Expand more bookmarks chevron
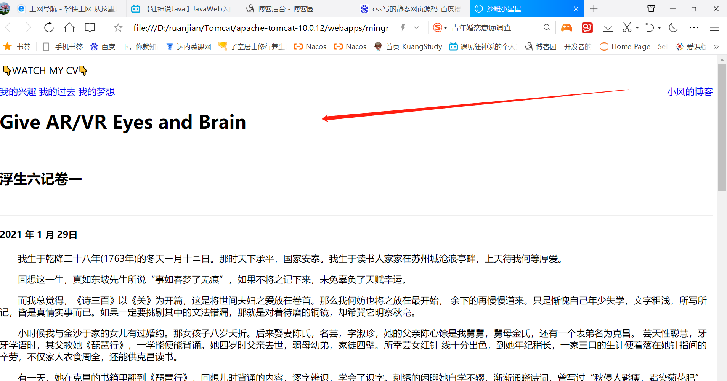Image resolution: width=727 pixels, height=381 pixels. (716, 46)
